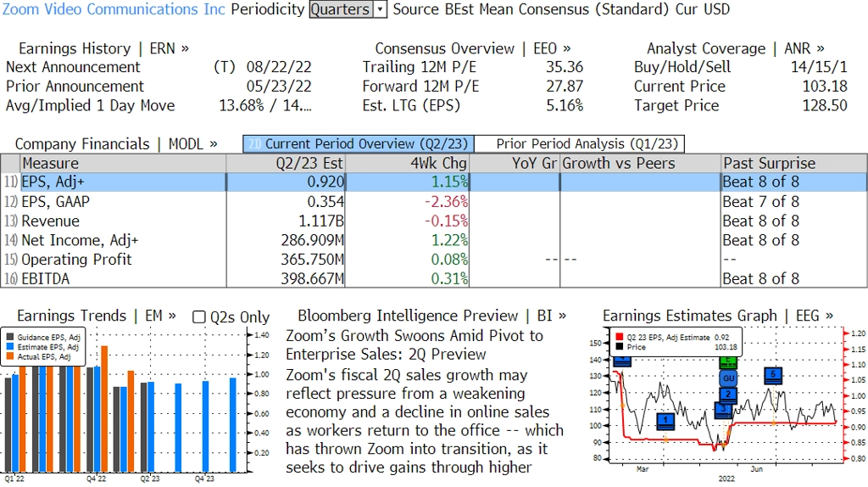The height and width of the screenshot is (487, 868).
Task: Switch to Prior Period Analysis (Q1/23) tab
Action: [x=580, y=144]
